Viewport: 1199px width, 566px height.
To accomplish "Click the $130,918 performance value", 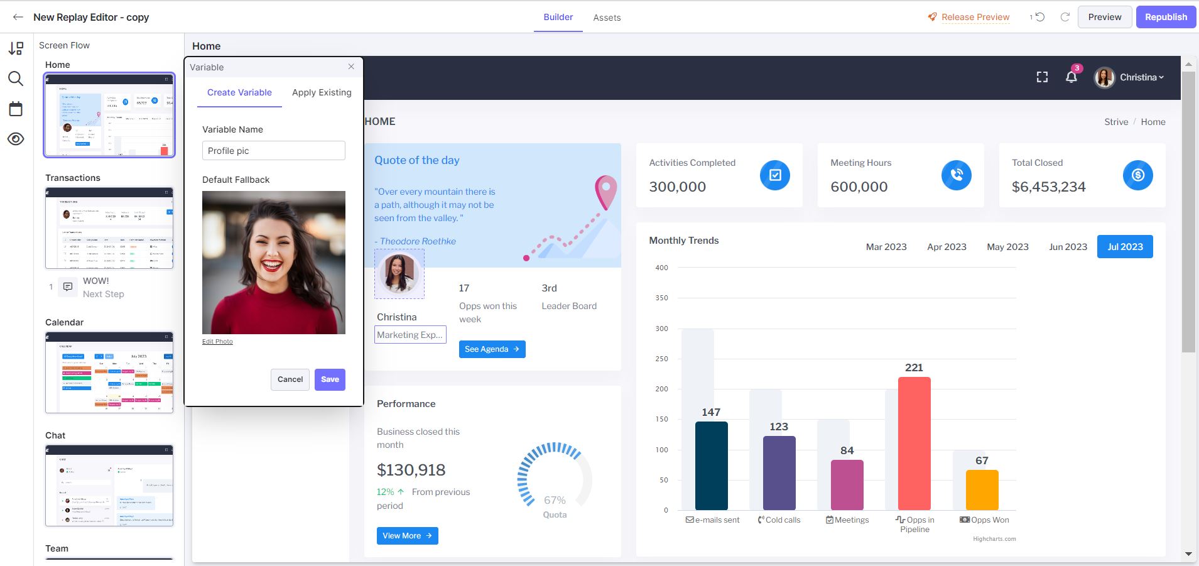I will point(411,470).
